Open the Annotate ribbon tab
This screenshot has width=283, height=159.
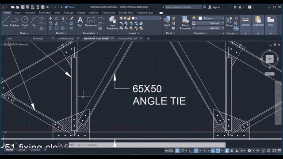point(30,13)
